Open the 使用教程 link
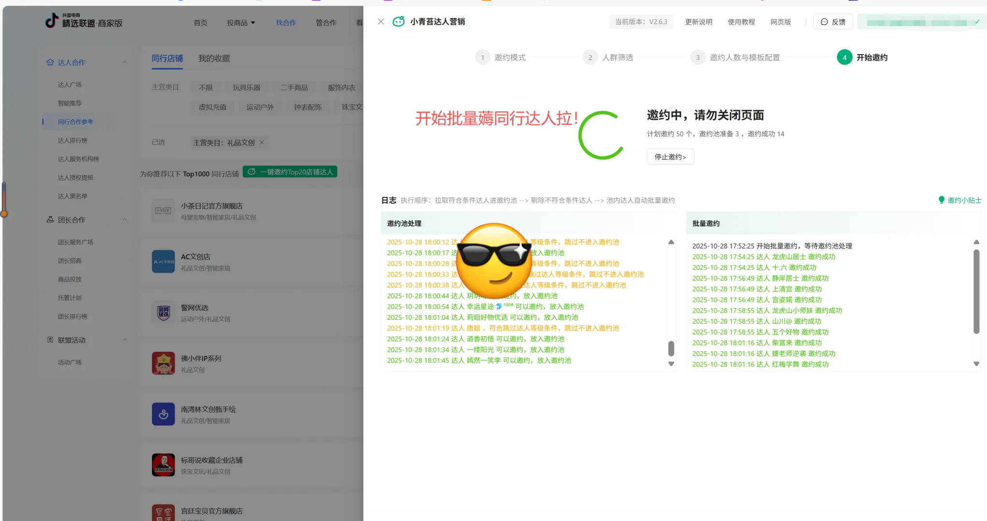Viewport: 987px width, 521px height. [x=741, y=22]
